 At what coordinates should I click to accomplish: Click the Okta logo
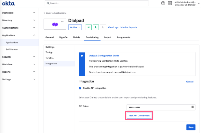8,4
